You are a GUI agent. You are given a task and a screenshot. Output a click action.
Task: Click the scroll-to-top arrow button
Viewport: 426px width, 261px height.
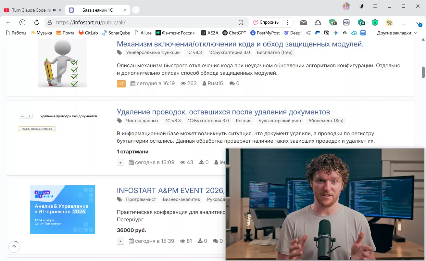[x=14, y=247]
